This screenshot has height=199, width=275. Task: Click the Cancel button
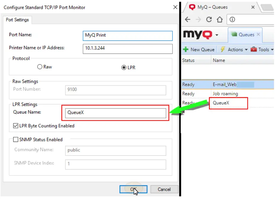click(164, 189)
